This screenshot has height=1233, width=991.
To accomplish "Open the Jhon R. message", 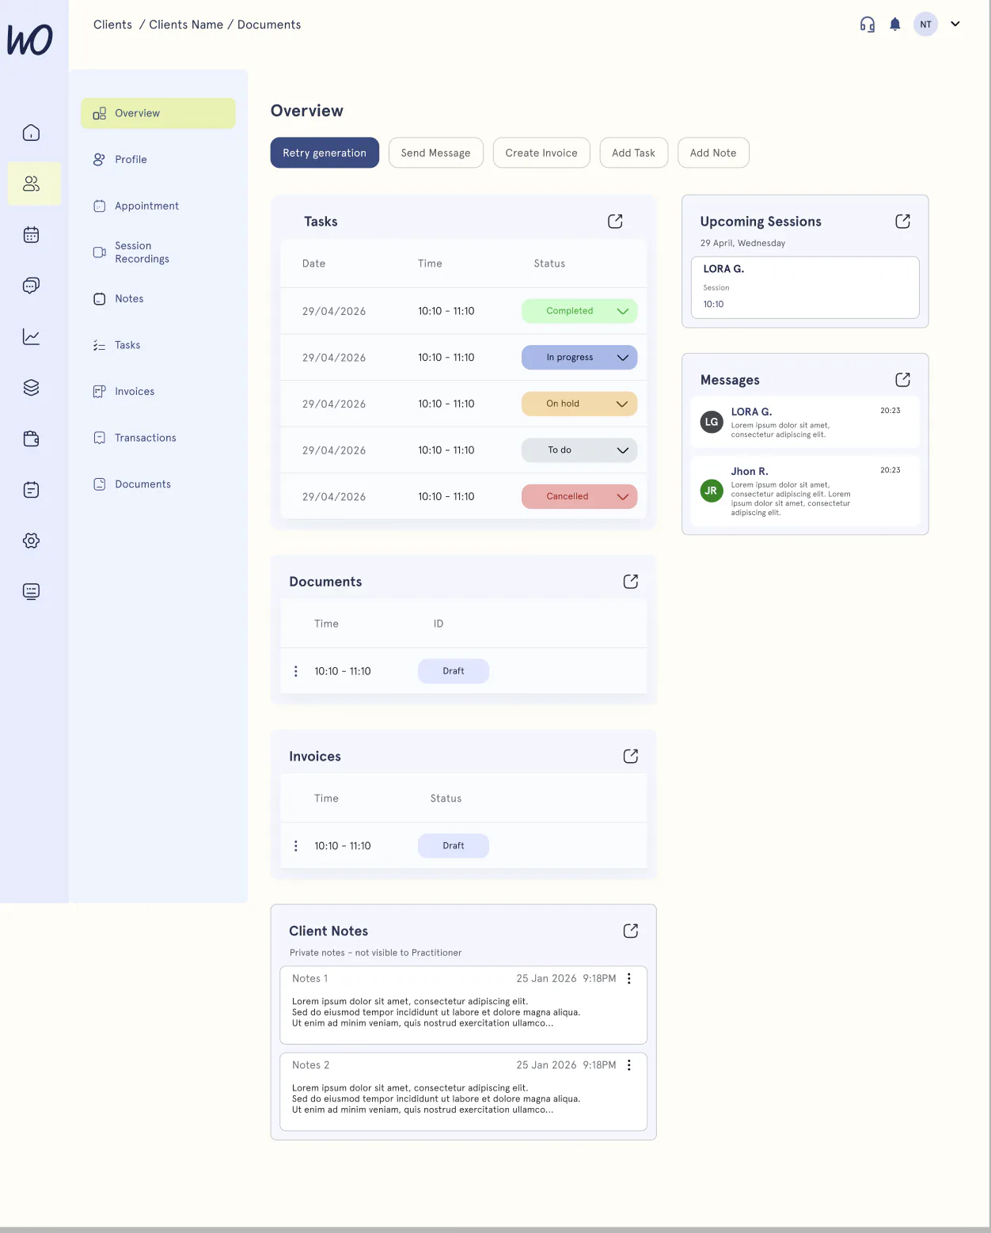I will coord(805,491).
